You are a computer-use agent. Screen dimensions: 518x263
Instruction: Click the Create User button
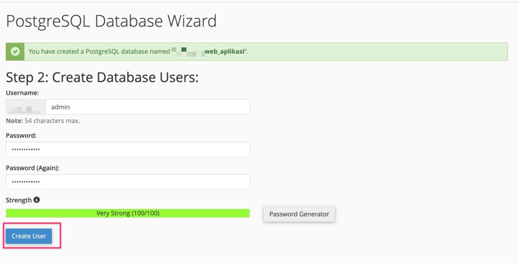pos(29,236)
